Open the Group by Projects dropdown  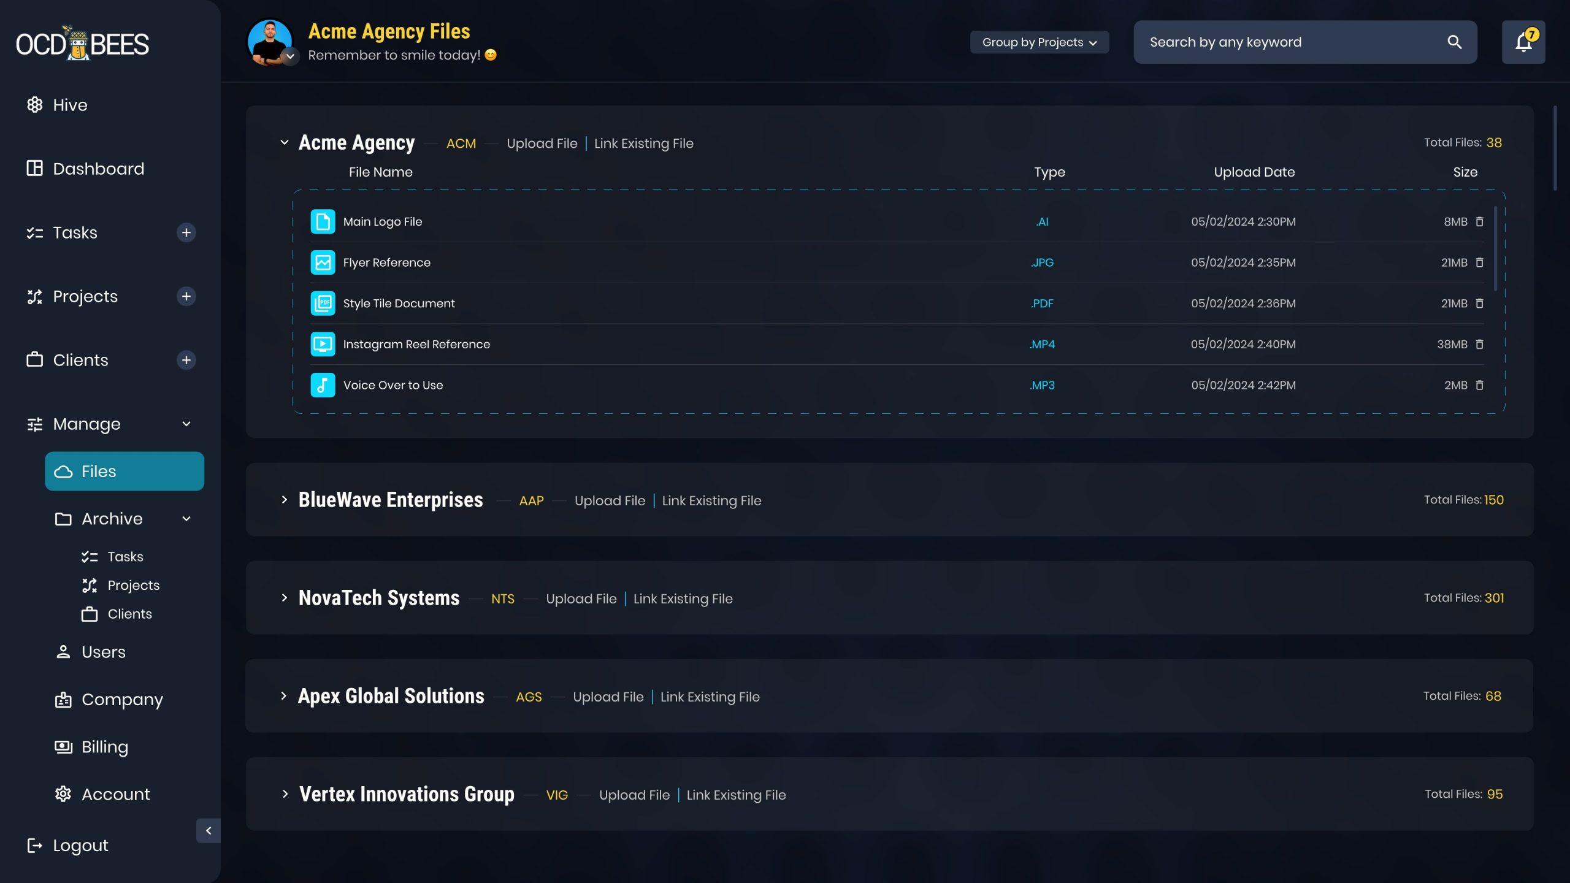tap(1039, 42)
